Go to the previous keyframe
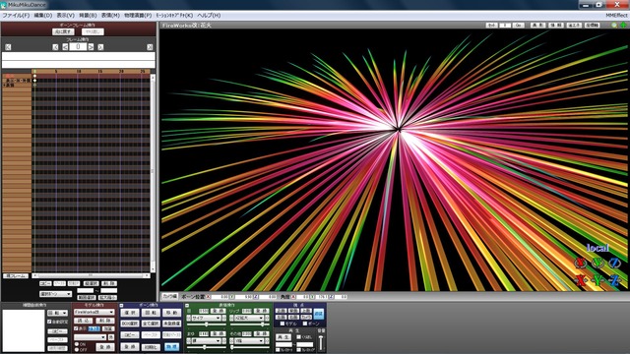Viewport: 630px width, 354px height. 55,47
